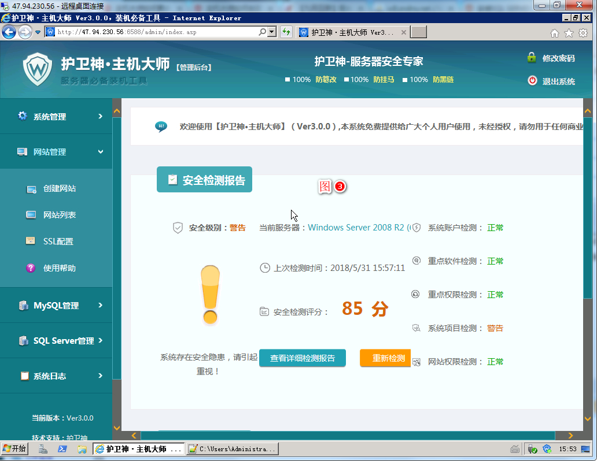Click the IE forward navigation arrow
597x461 pixels.
tap(25, 32)
